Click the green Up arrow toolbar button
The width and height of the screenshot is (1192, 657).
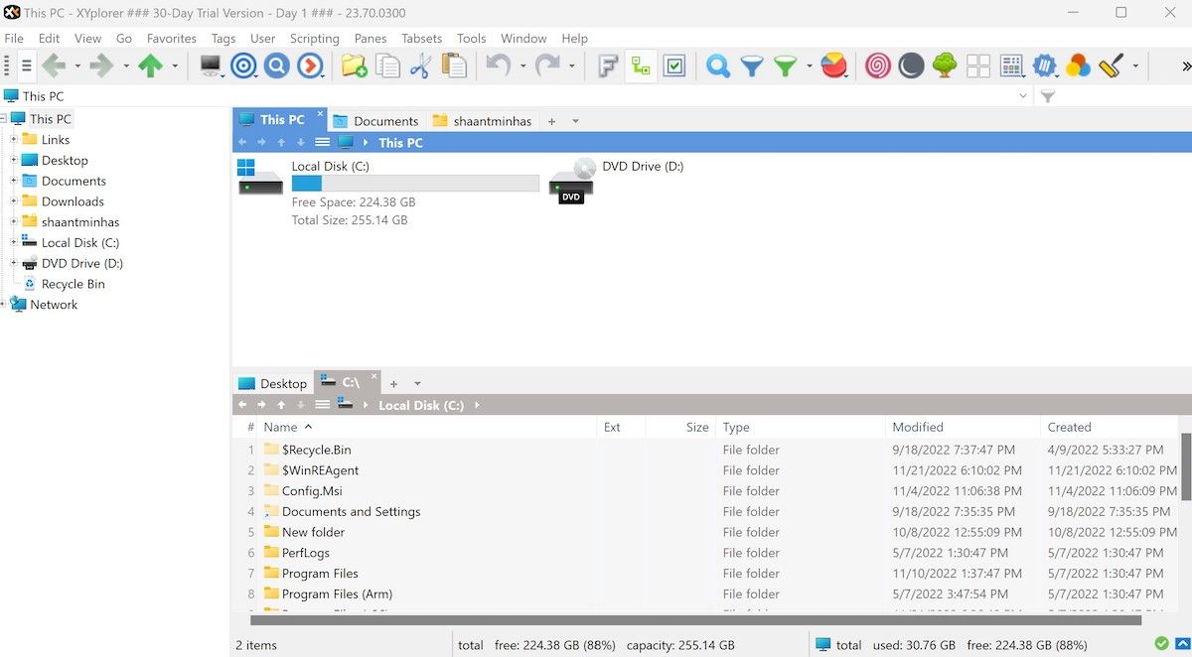(x=150, y=66)
